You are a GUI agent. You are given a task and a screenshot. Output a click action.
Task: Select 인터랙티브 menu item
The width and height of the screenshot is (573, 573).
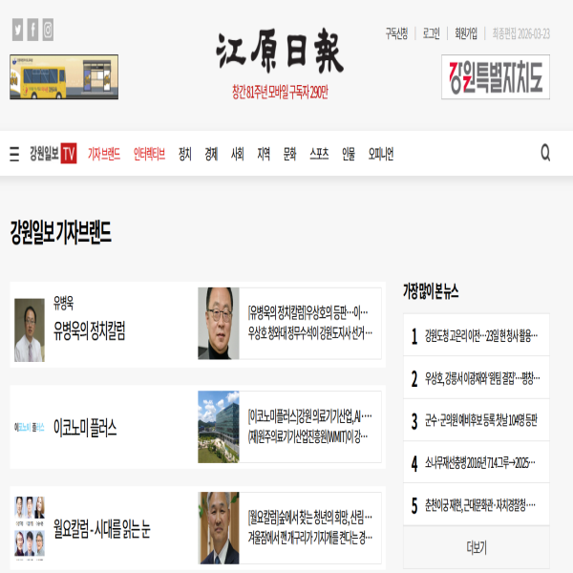click(150, 154)
